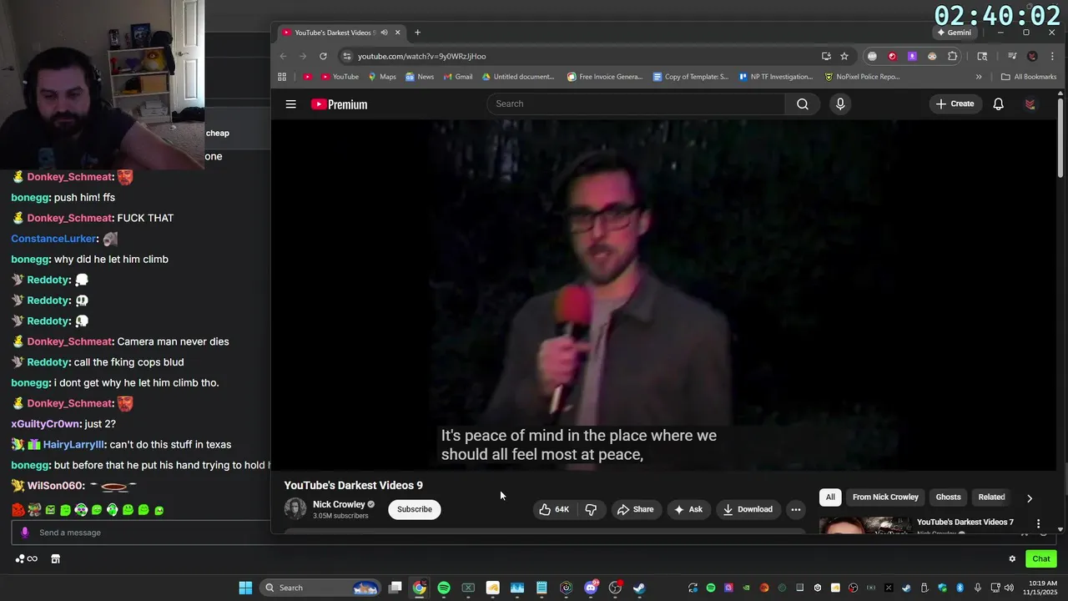Open Chrome three-dot menu
Screen dimensions: 1068x601
1051,56
